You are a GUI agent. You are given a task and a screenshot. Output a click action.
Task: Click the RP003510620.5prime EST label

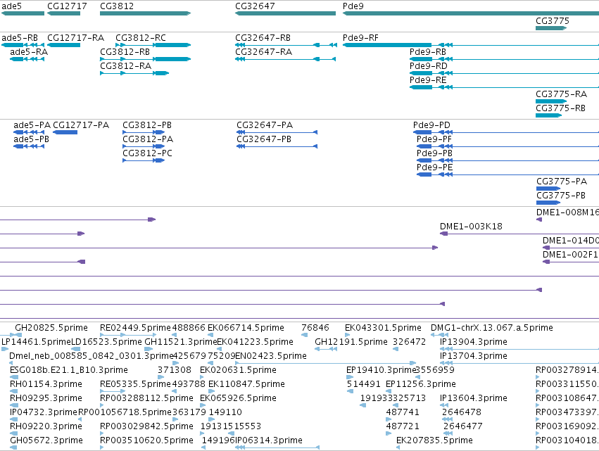pos(146,440)
